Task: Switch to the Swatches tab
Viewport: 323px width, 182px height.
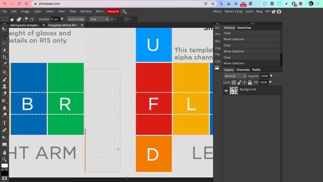Action: [244, 28]
